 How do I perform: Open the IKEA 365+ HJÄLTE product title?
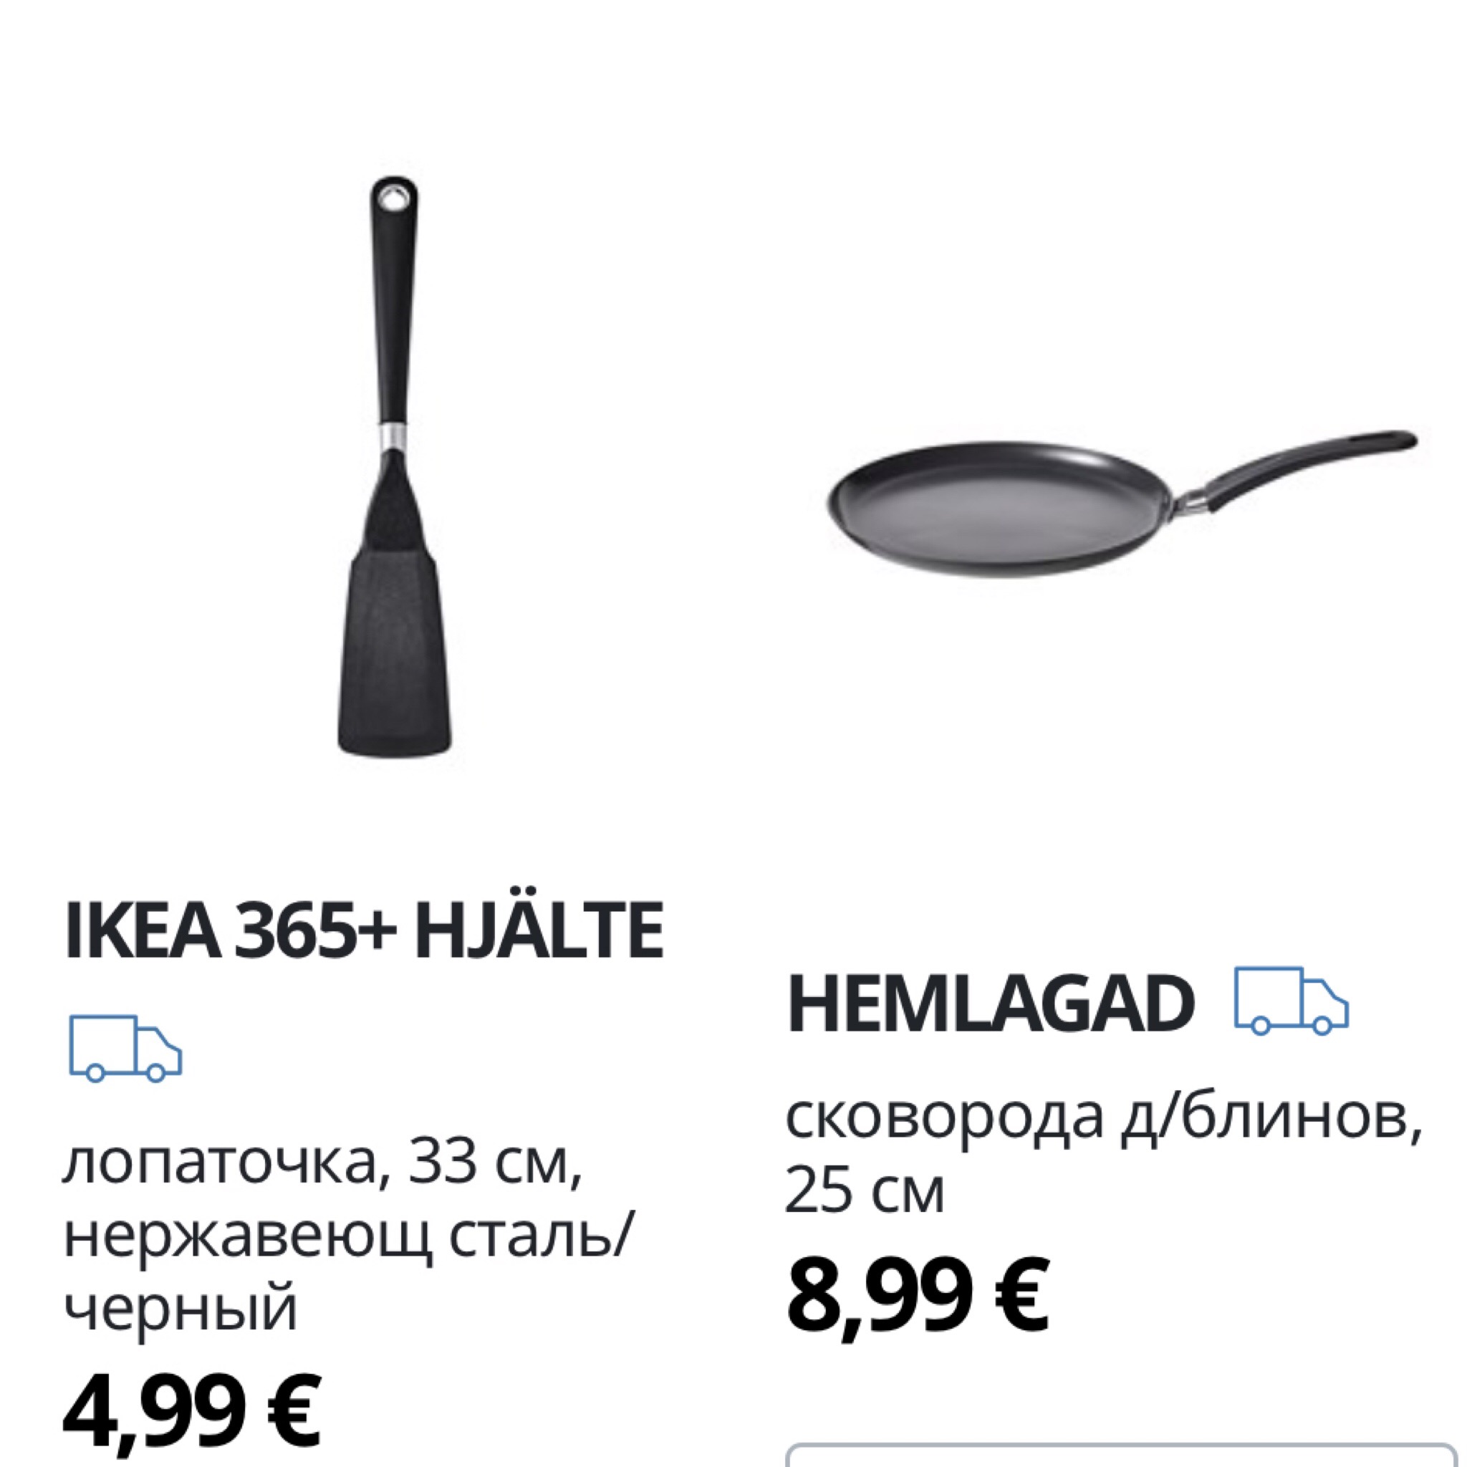click(365, 930)
